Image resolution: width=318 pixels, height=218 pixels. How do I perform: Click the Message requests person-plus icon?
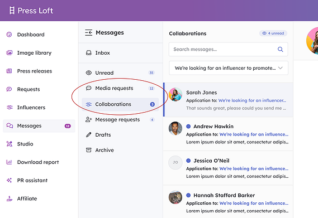(x=89, y=119)
